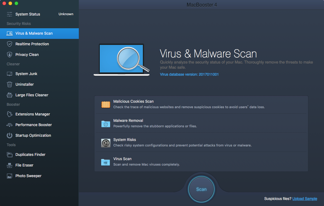Click the Extensions Manager puzzle icon

9,114
